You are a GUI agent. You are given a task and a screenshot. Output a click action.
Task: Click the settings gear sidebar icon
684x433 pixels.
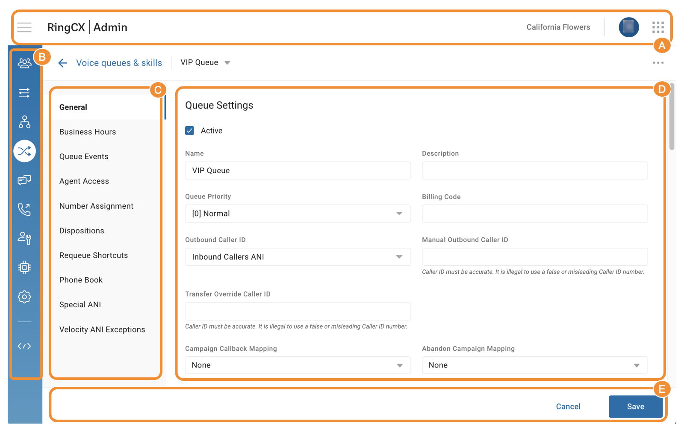[24, 297]
